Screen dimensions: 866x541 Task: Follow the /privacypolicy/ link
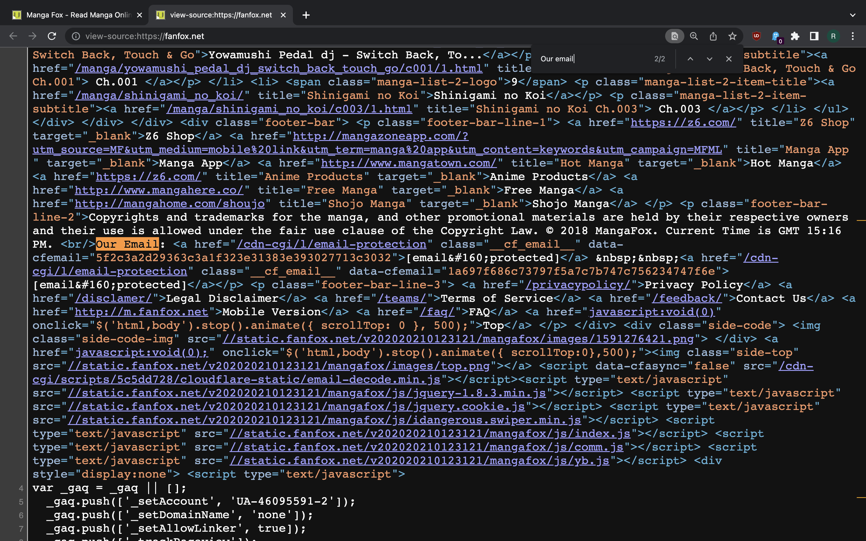tap(578, 285)
